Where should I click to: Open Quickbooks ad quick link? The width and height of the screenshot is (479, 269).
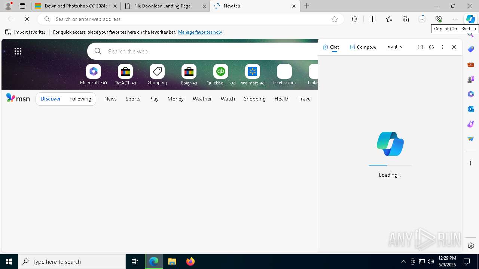click(221, 75)
